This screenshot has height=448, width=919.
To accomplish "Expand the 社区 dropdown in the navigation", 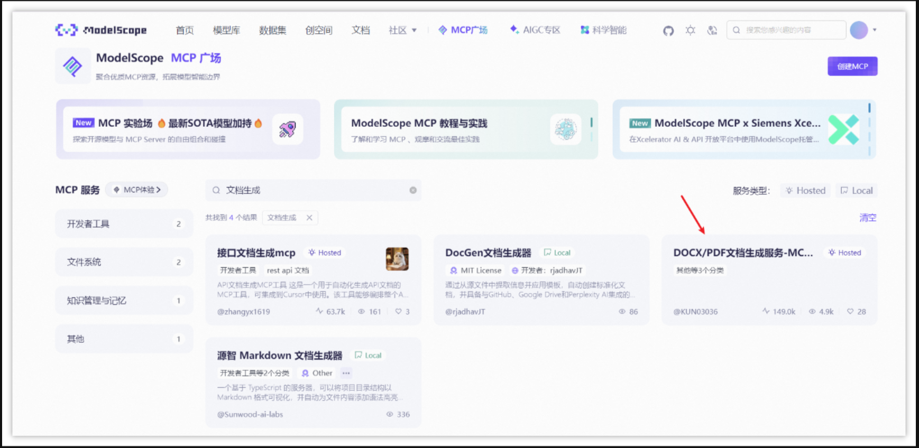I will pos(402,30).
